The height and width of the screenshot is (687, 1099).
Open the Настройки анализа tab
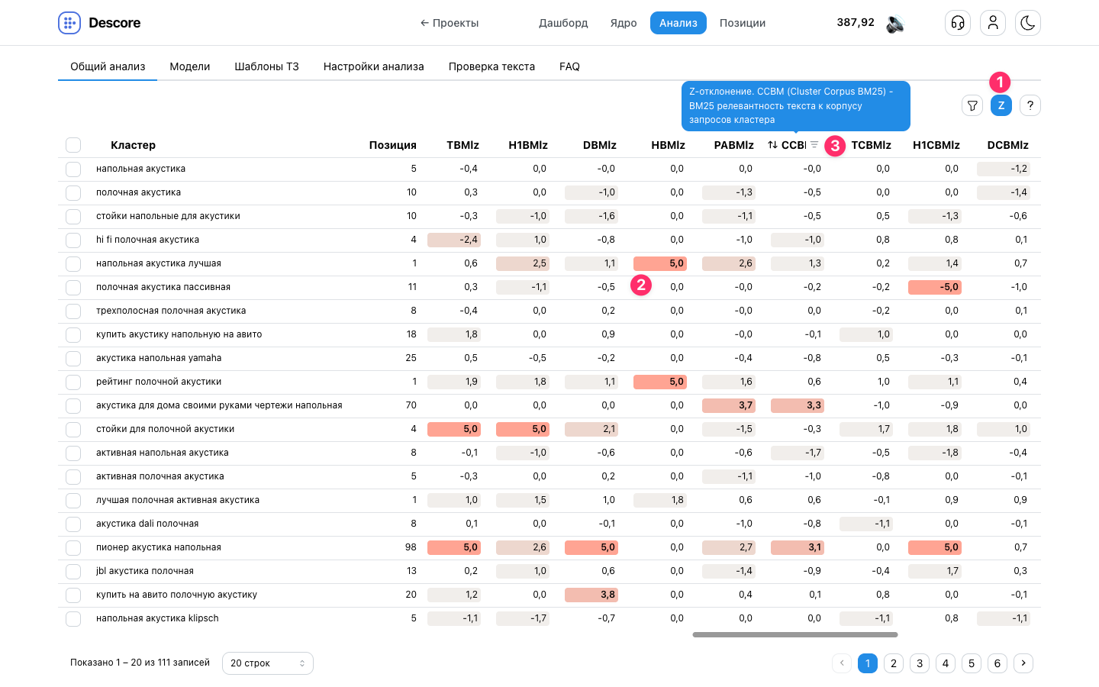(374, 66)
